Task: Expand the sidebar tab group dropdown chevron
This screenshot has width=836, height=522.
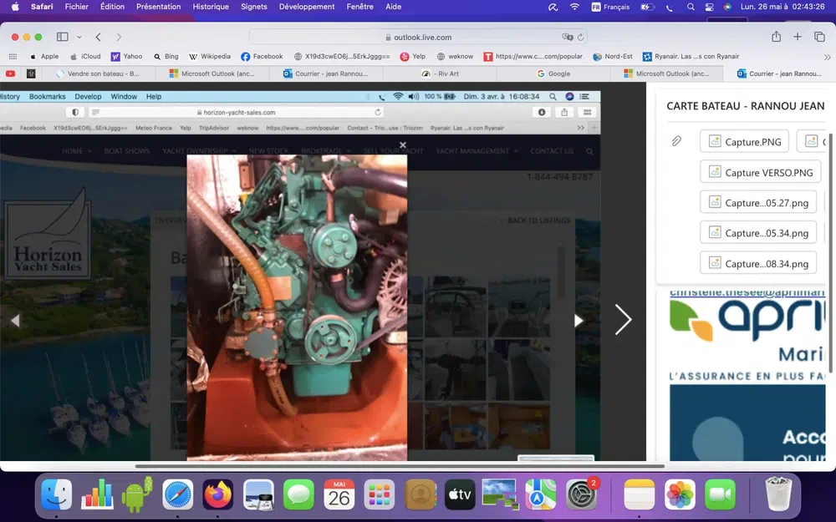Action: 79,37
